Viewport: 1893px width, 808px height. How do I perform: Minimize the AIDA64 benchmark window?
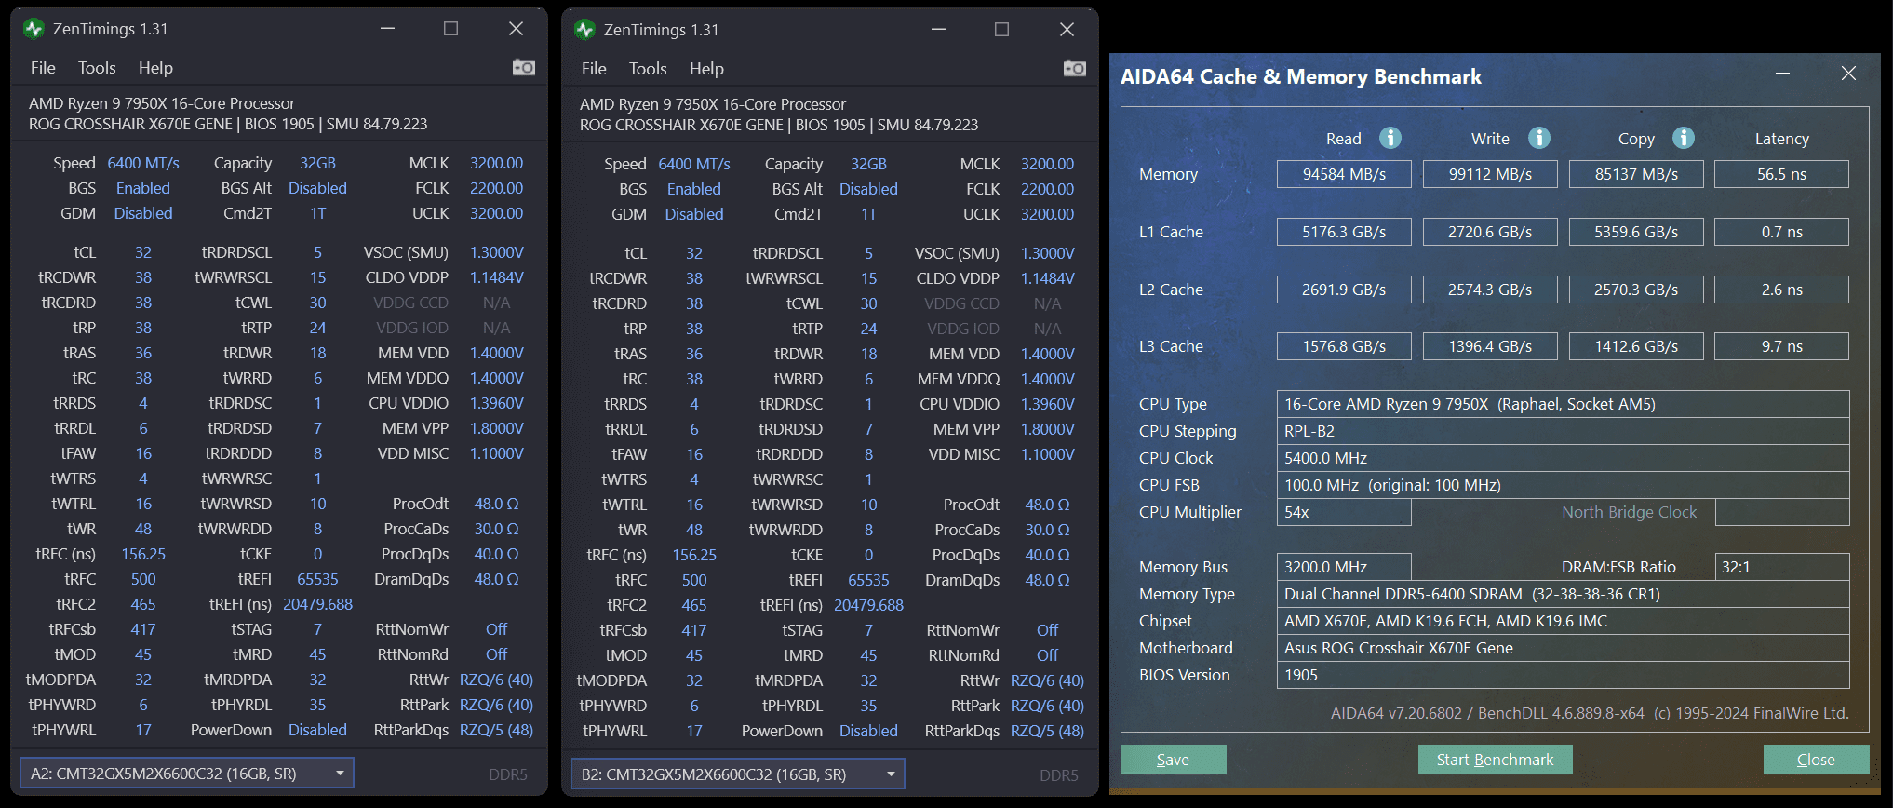pyautogui.click(x=1782, y=74)
